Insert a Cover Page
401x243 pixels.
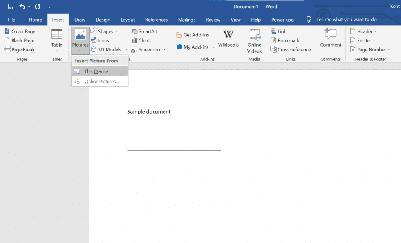point(21,31)
